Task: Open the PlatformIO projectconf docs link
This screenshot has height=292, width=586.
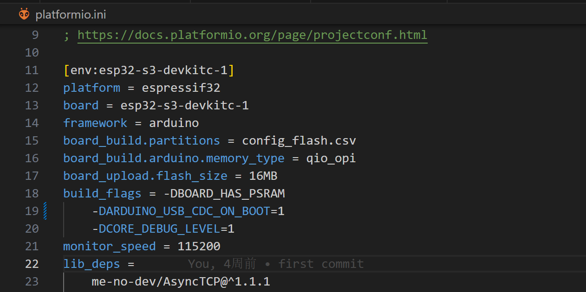Action: coord(252,35)
